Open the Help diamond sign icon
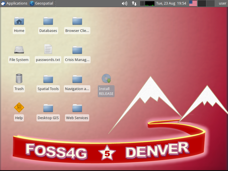This screenshot has height=171, width=228. [x=19, y=107]
